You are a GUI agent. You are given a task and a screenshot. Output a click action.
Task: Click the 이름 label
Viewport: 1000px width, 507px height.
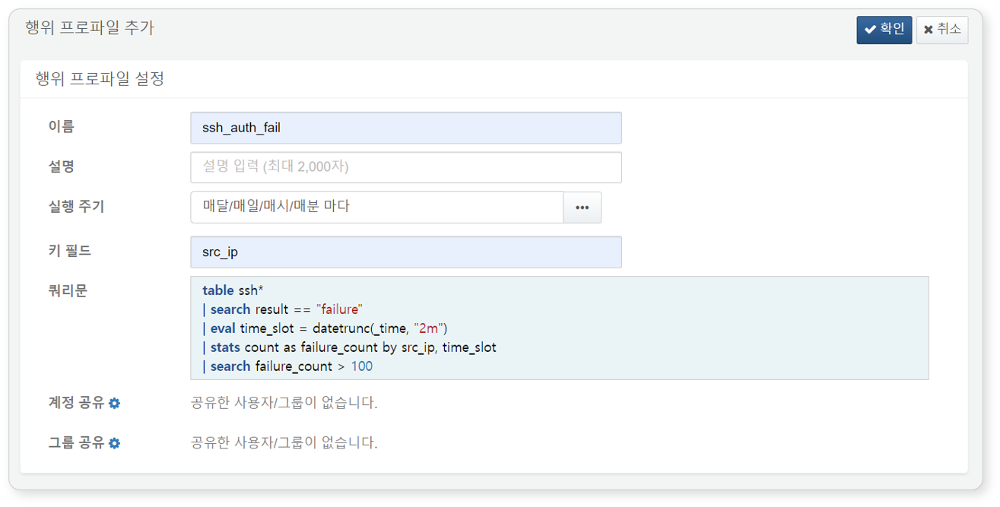point(62,127)
